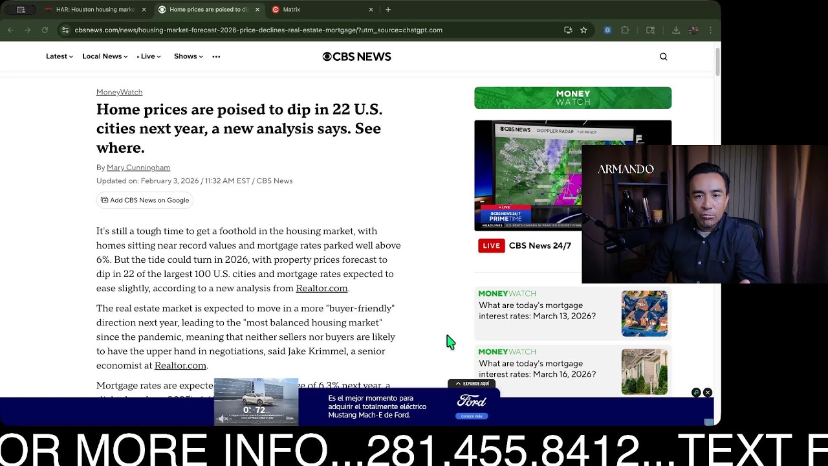Play the CBS News live video thumbnail
The height and width of the screenshot is (466, 828).
click(x=528, y=175)
